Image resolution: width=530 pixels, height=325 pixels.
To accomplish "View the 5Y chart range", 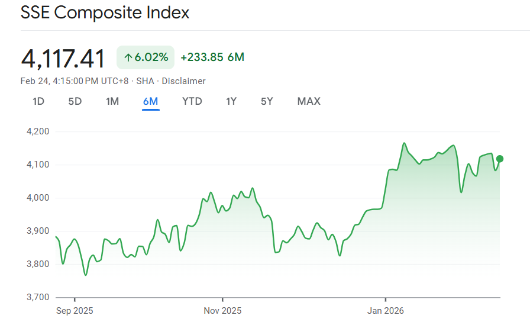I will 267,101.
